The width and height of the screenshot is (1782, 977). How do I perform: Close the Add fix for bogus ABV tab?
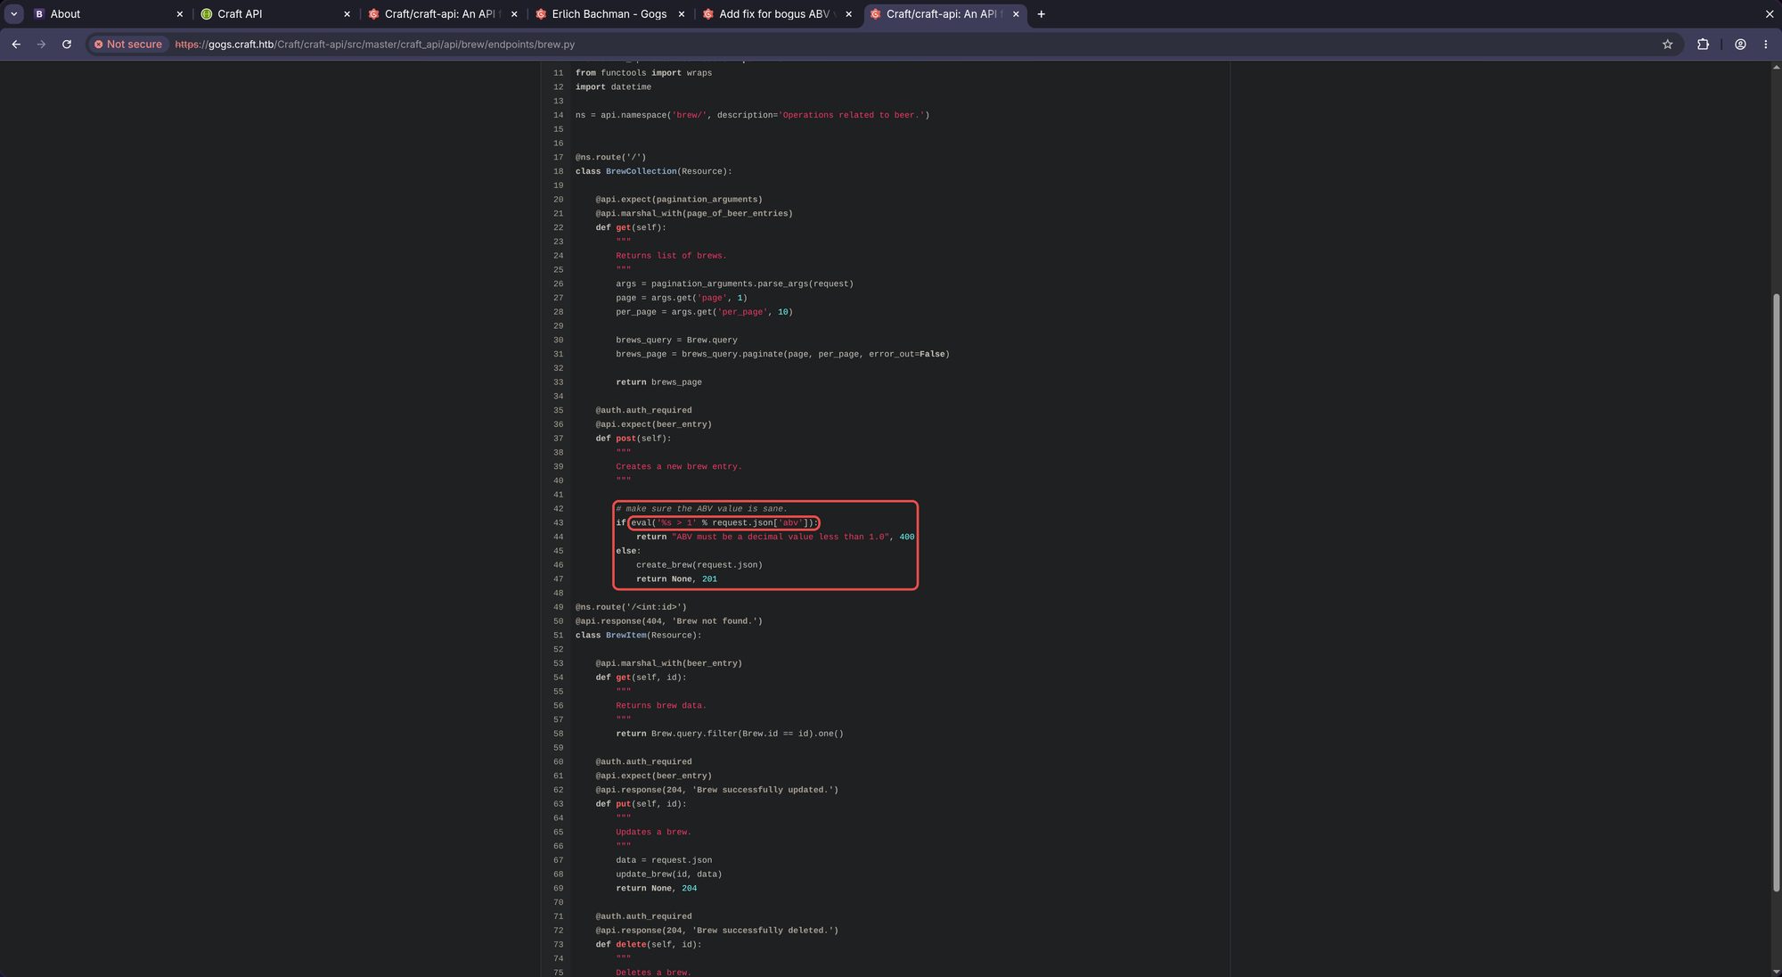tap(848, 14)
